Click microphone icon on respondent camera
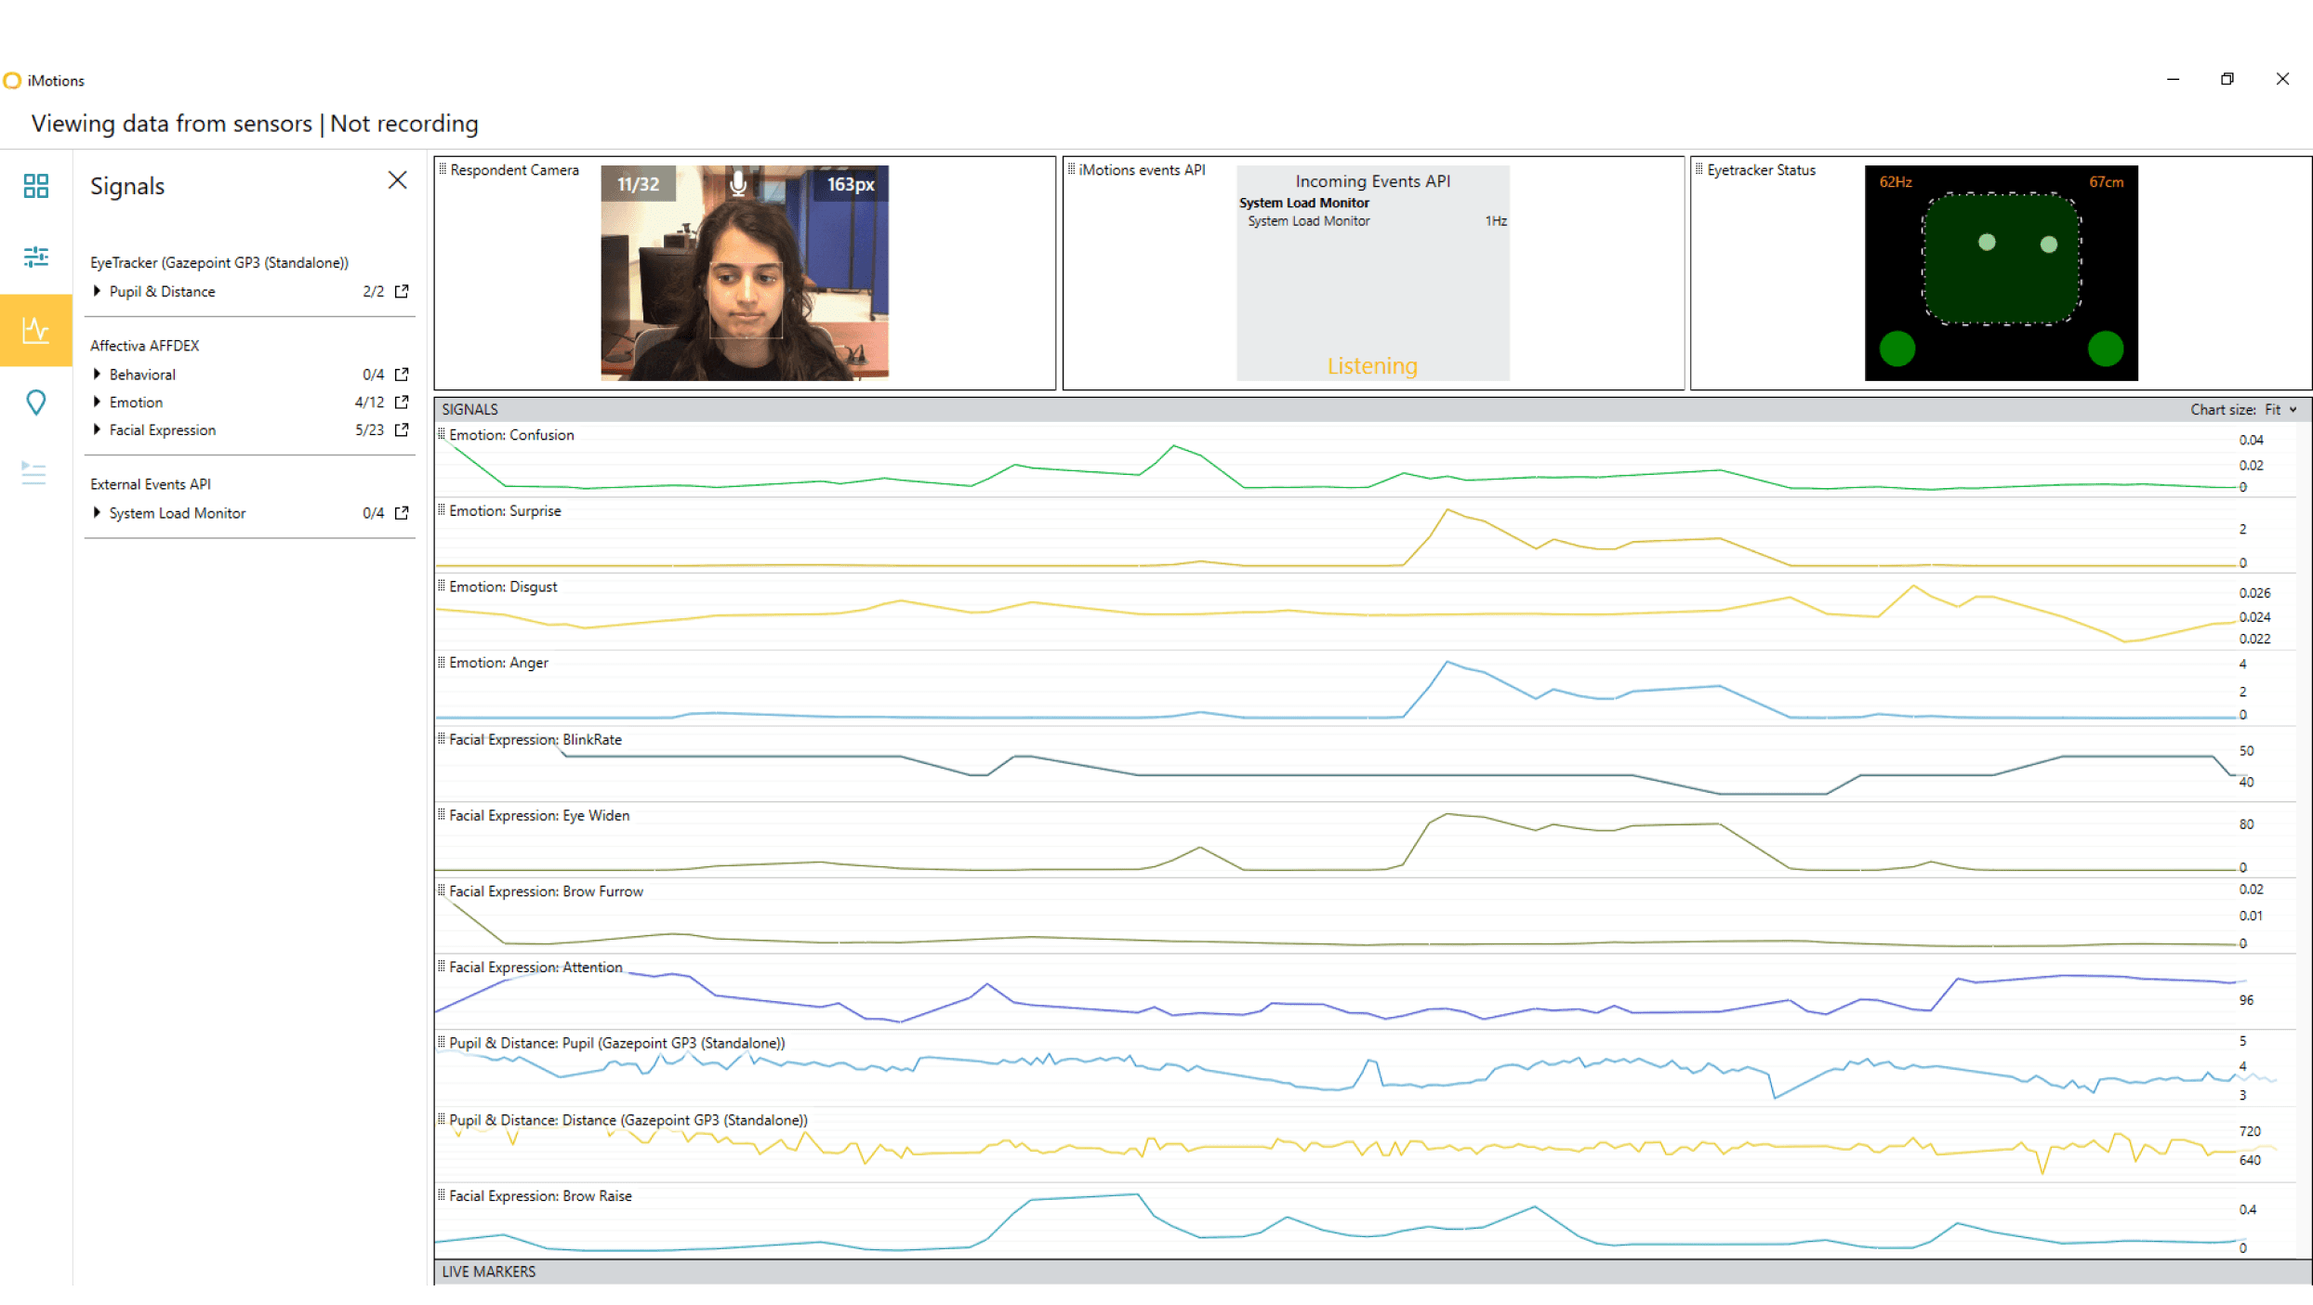This screenshot has width=2313, height=1305. pyautogui.click(x=738, y=184)
